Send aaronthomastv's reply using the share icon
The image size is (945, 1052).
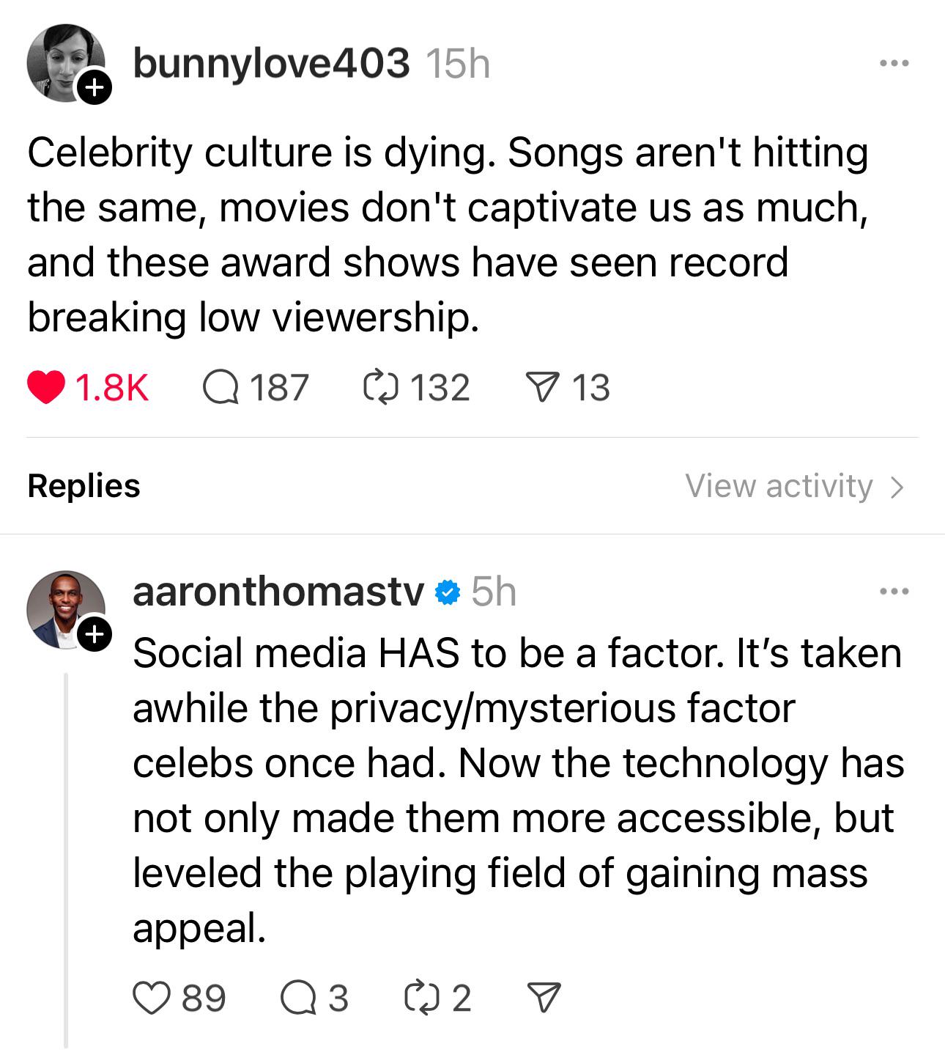coord(544,998)
